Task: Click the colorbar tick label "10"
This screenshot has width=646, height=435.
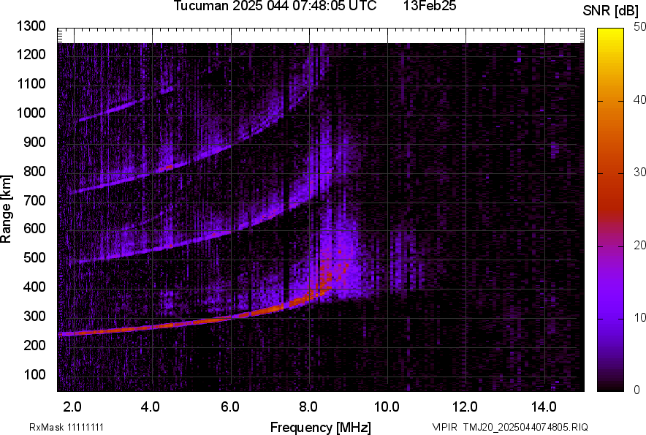Action: coord(639,318)
